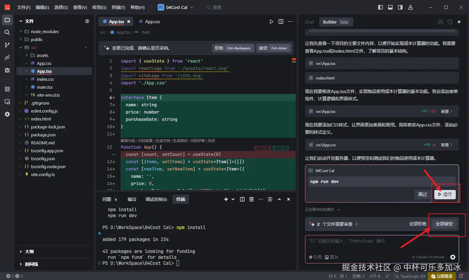Viewport: 469px width, 280px height.
Task: Switch to the Chat tab
Action: click(310, 22)
